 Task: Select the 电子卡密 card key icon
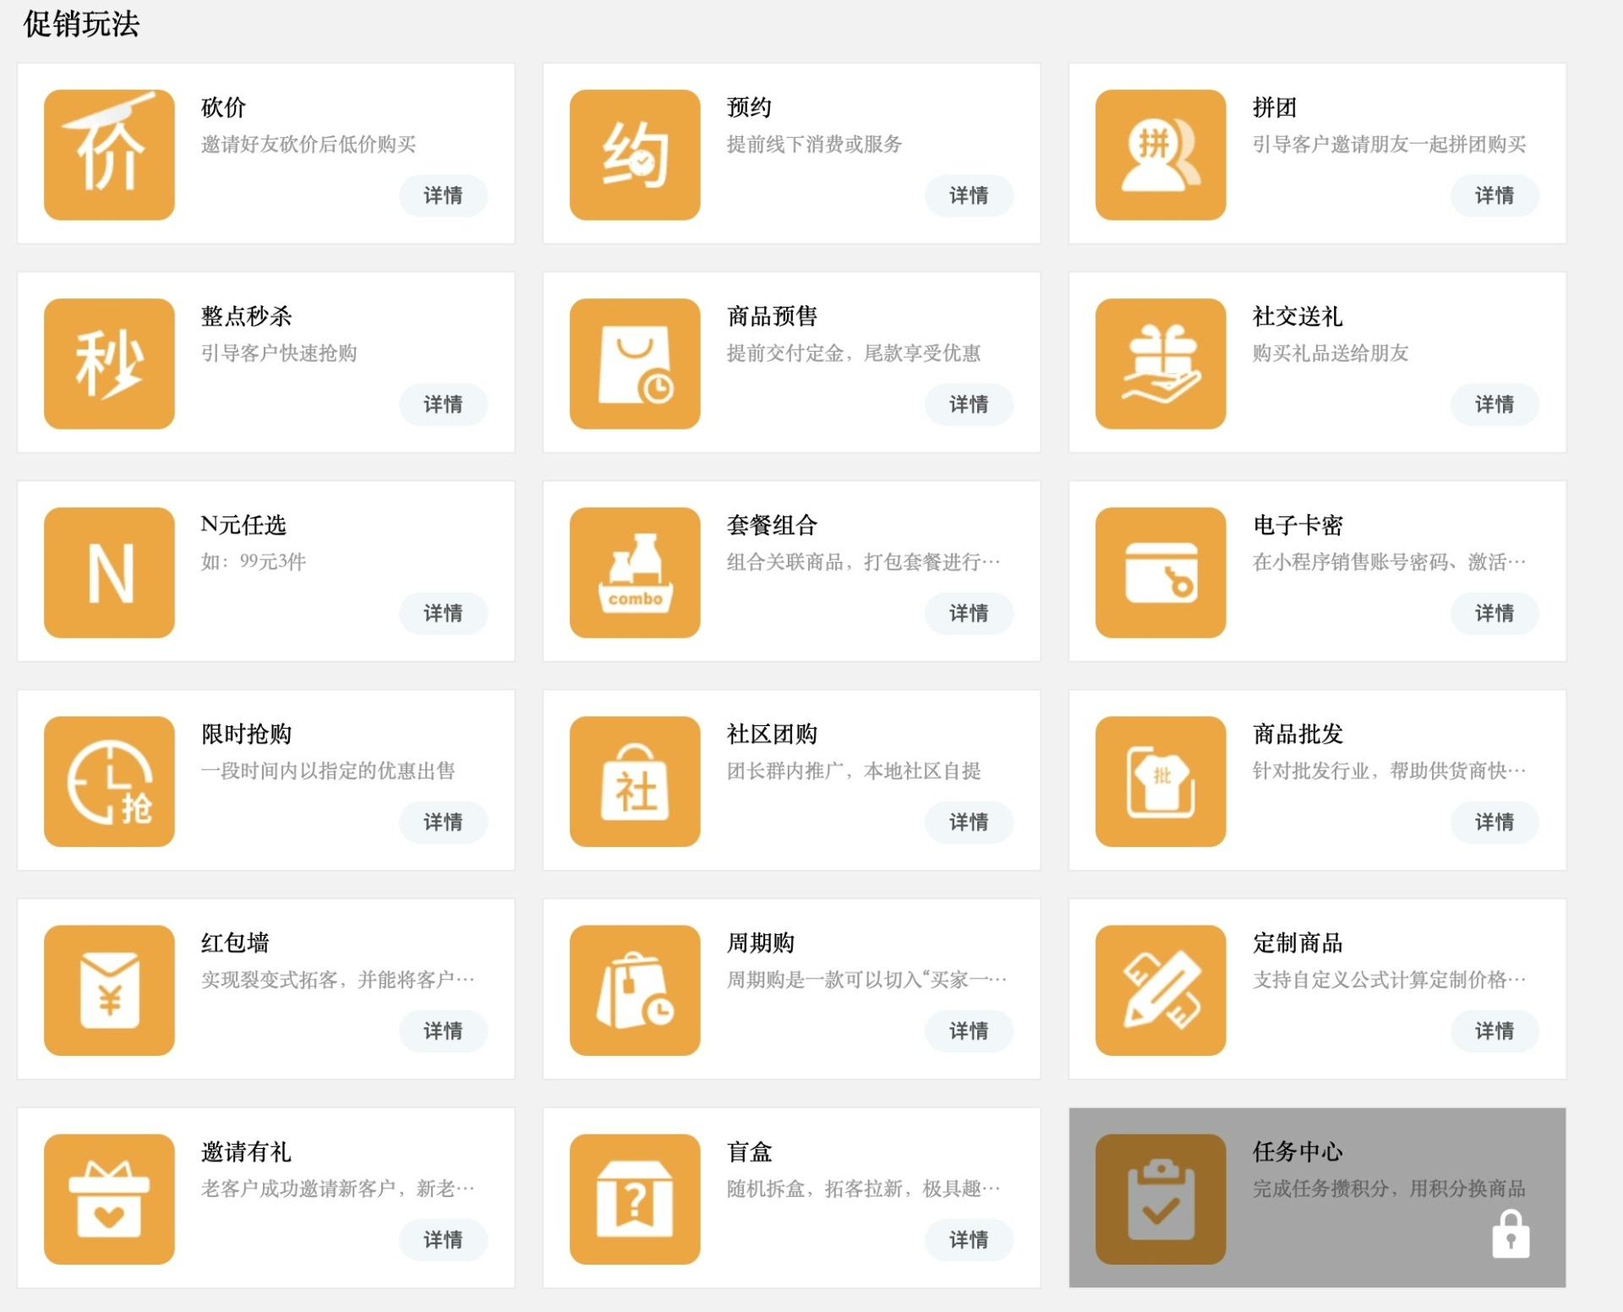tap(1161, 572)
